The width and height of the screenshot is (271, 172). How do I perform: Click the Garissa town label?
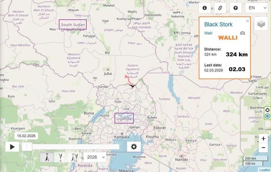(214, 145)
